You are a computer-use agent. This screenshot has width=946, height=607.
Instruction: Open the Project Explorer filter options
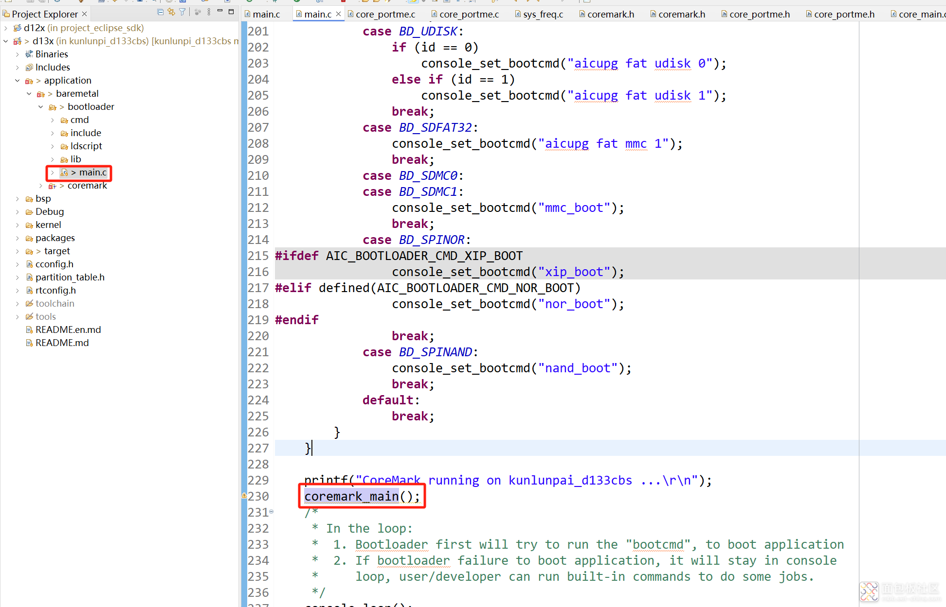[x=182, y=12]
